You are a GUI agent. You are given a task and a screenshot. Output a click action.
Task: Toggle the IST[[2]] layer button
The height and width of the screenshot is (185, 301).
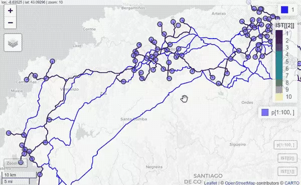[287, 158]
